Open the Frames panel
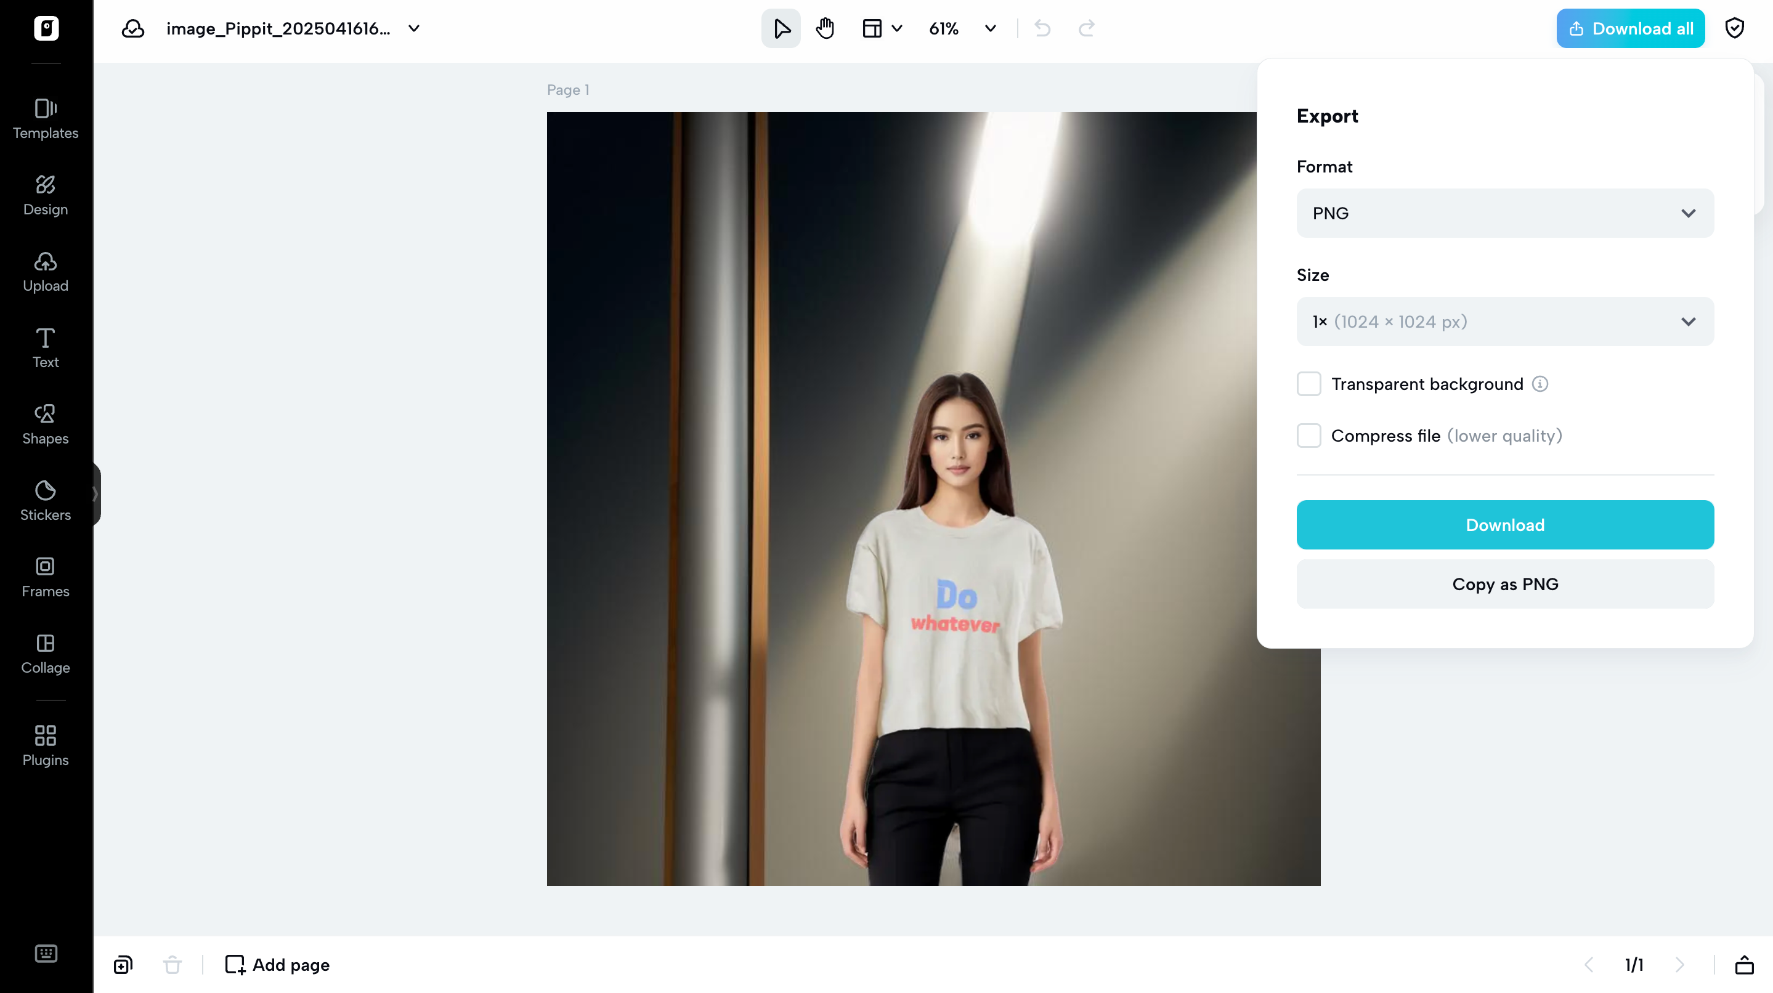The width and height of the screenshot is (1773, 993). click(46, 577)
